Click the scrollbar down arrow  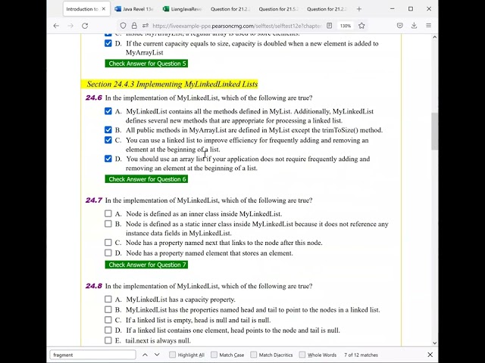[434, 343]
